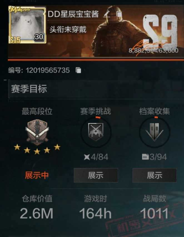
Task: Click the five gold rank stars
Action: pos(37,149)
